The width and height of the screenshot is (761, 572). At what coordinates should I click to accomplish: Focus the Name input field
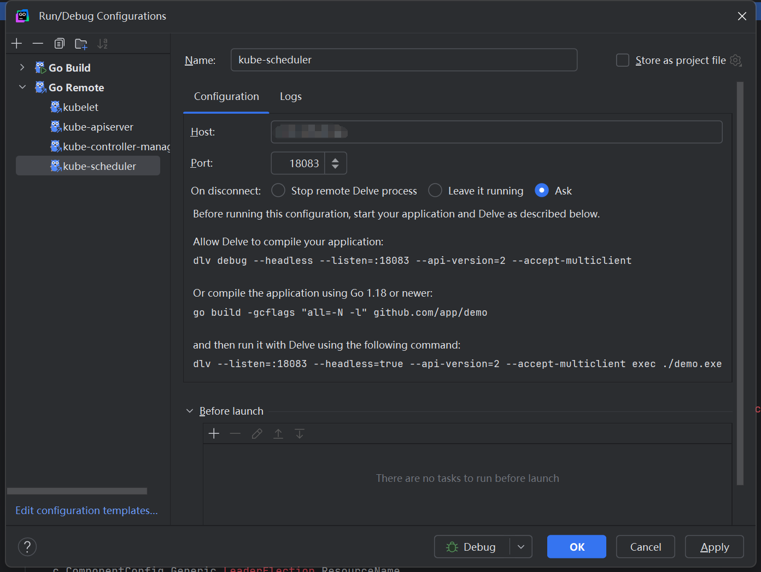[x=404, y=60]
